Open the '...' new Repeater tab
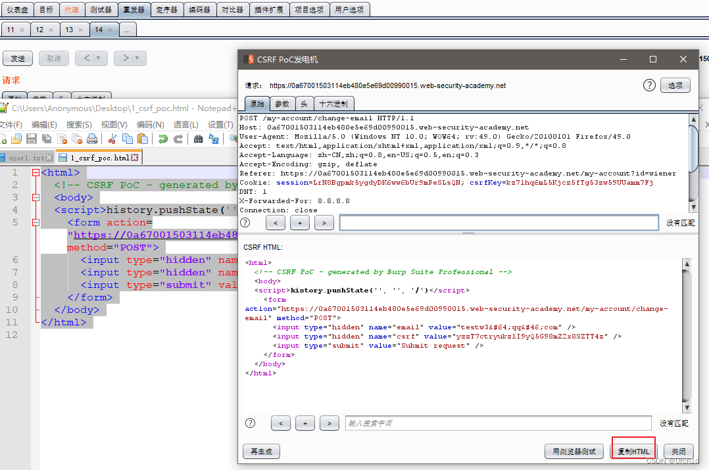709x470 pixels. tap(128, 30)
